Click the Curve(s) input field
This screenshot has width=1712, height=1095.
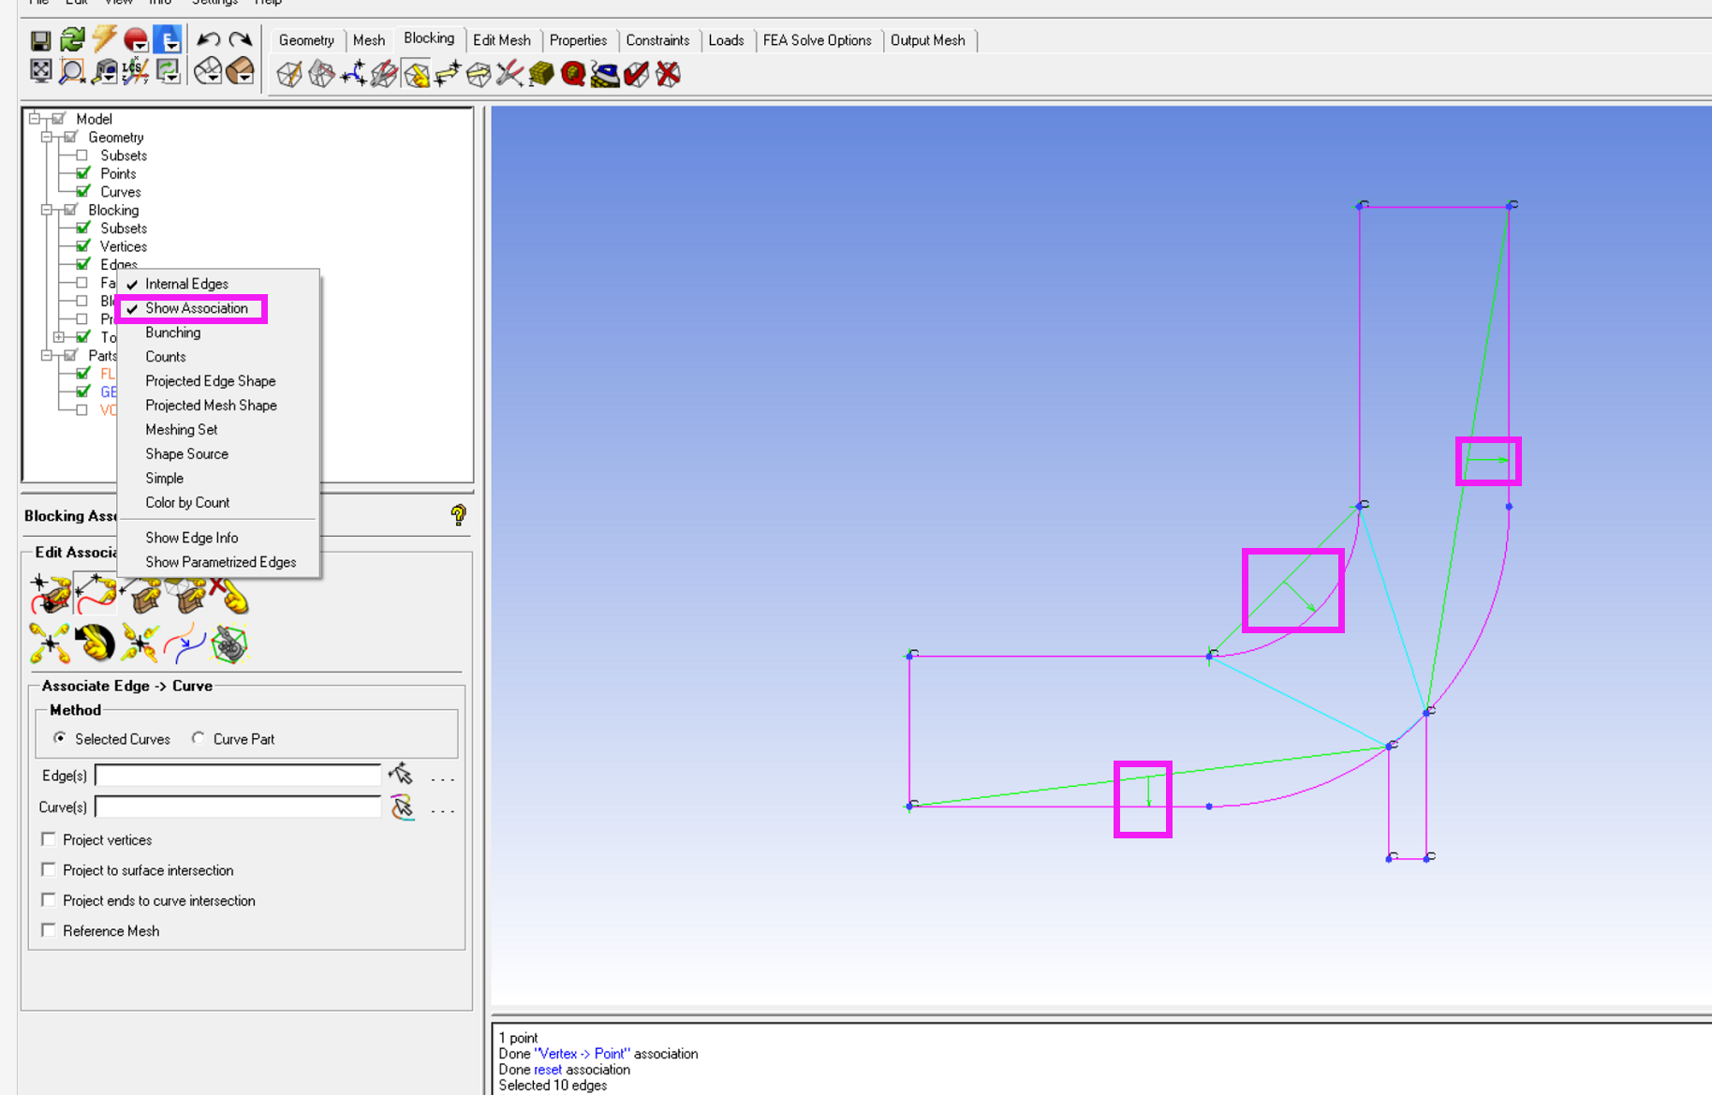pos(238,806)
